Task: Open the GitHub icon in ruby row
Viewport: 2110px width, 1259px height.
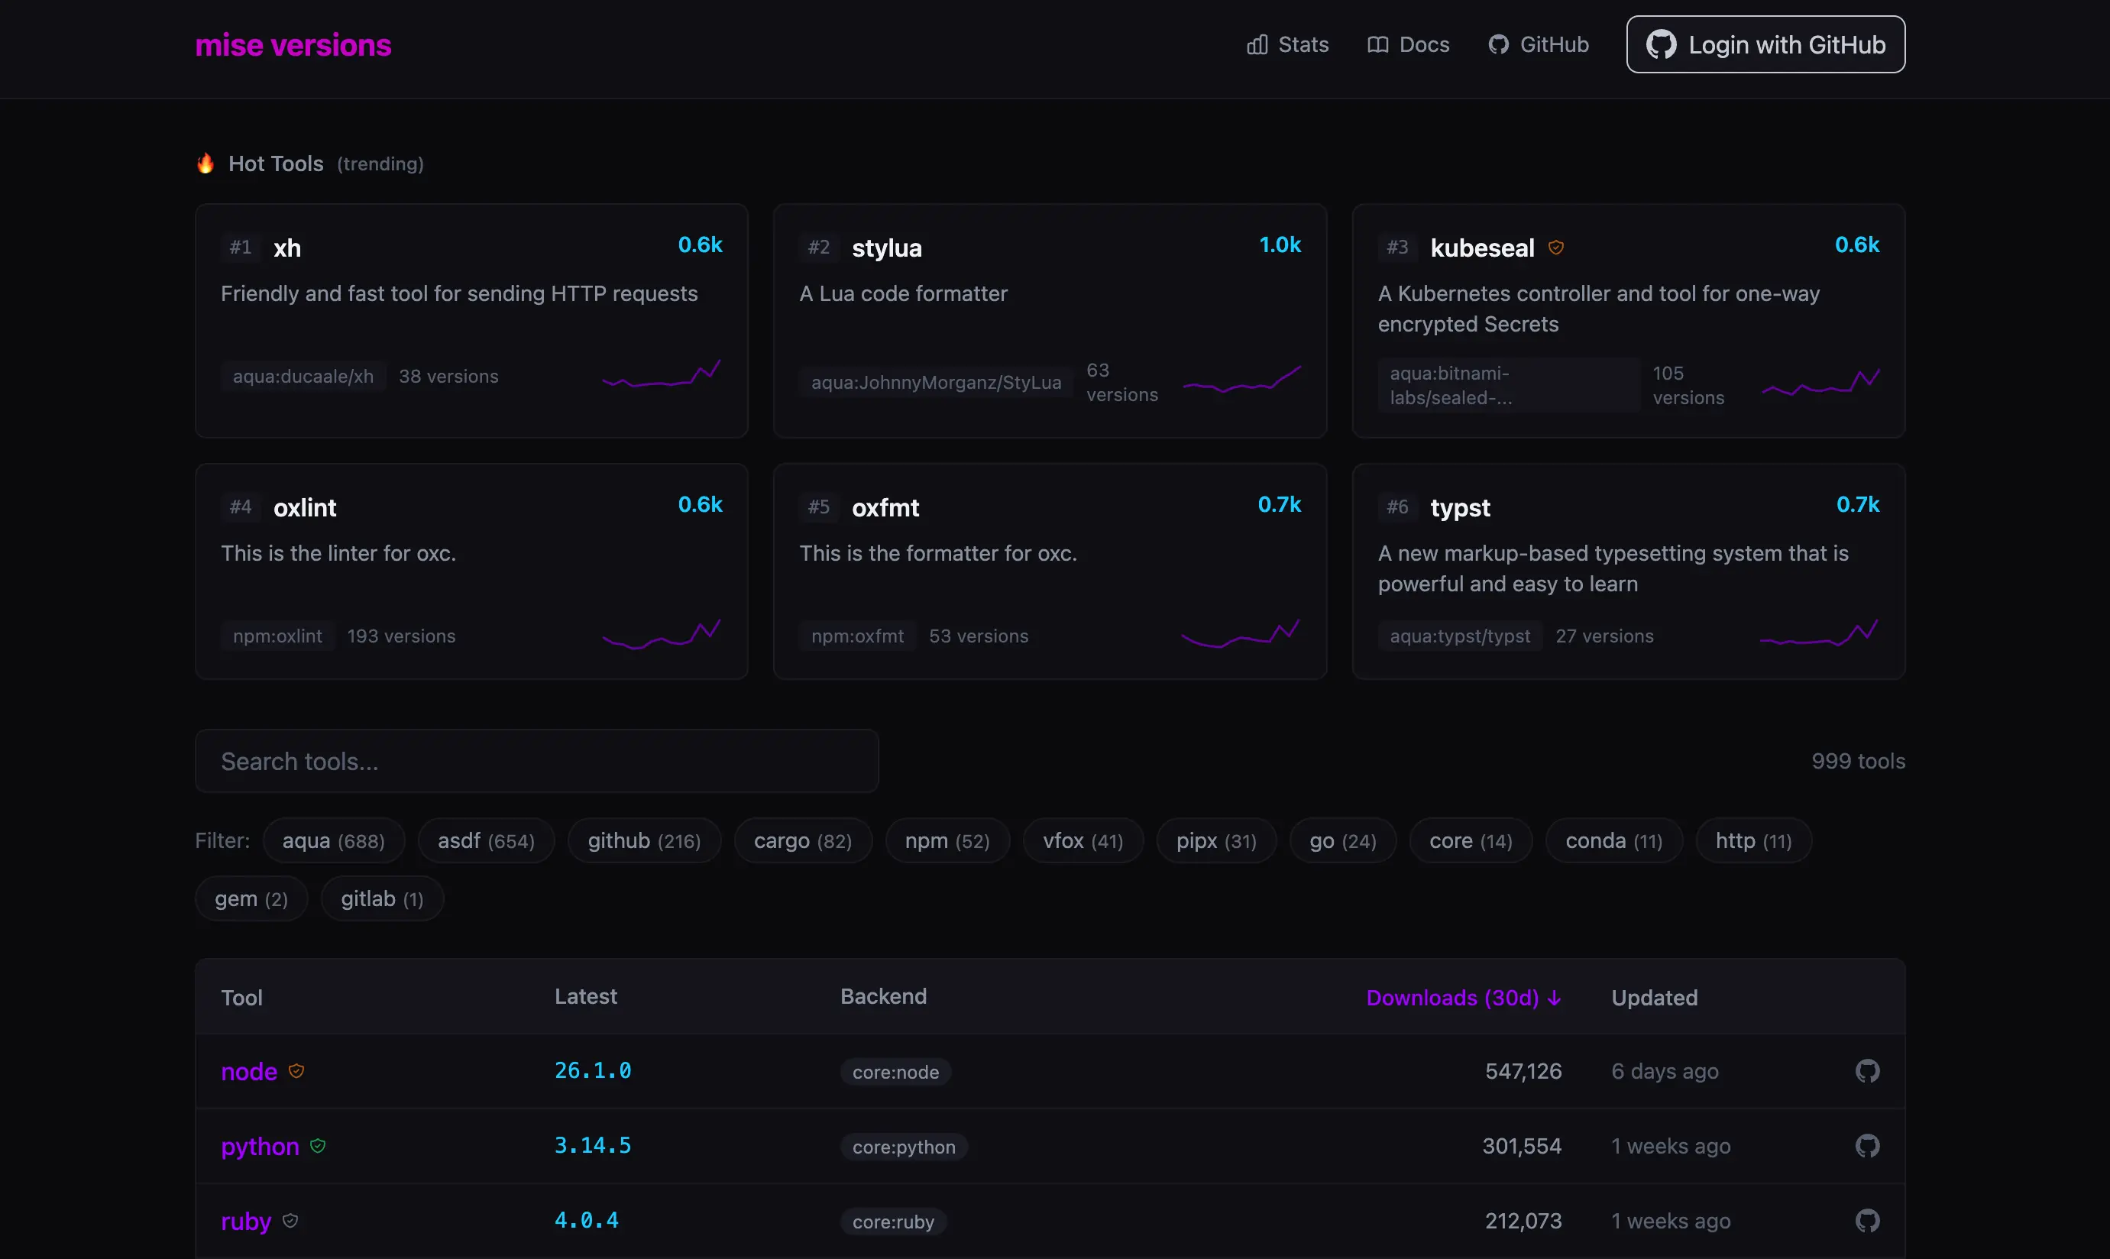Action: [1866, 1220]
